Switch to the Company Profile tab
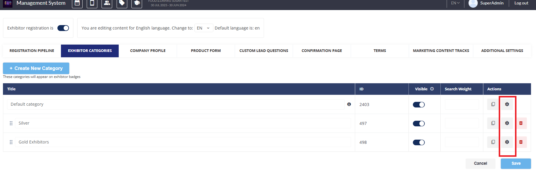 click(148, 51)
